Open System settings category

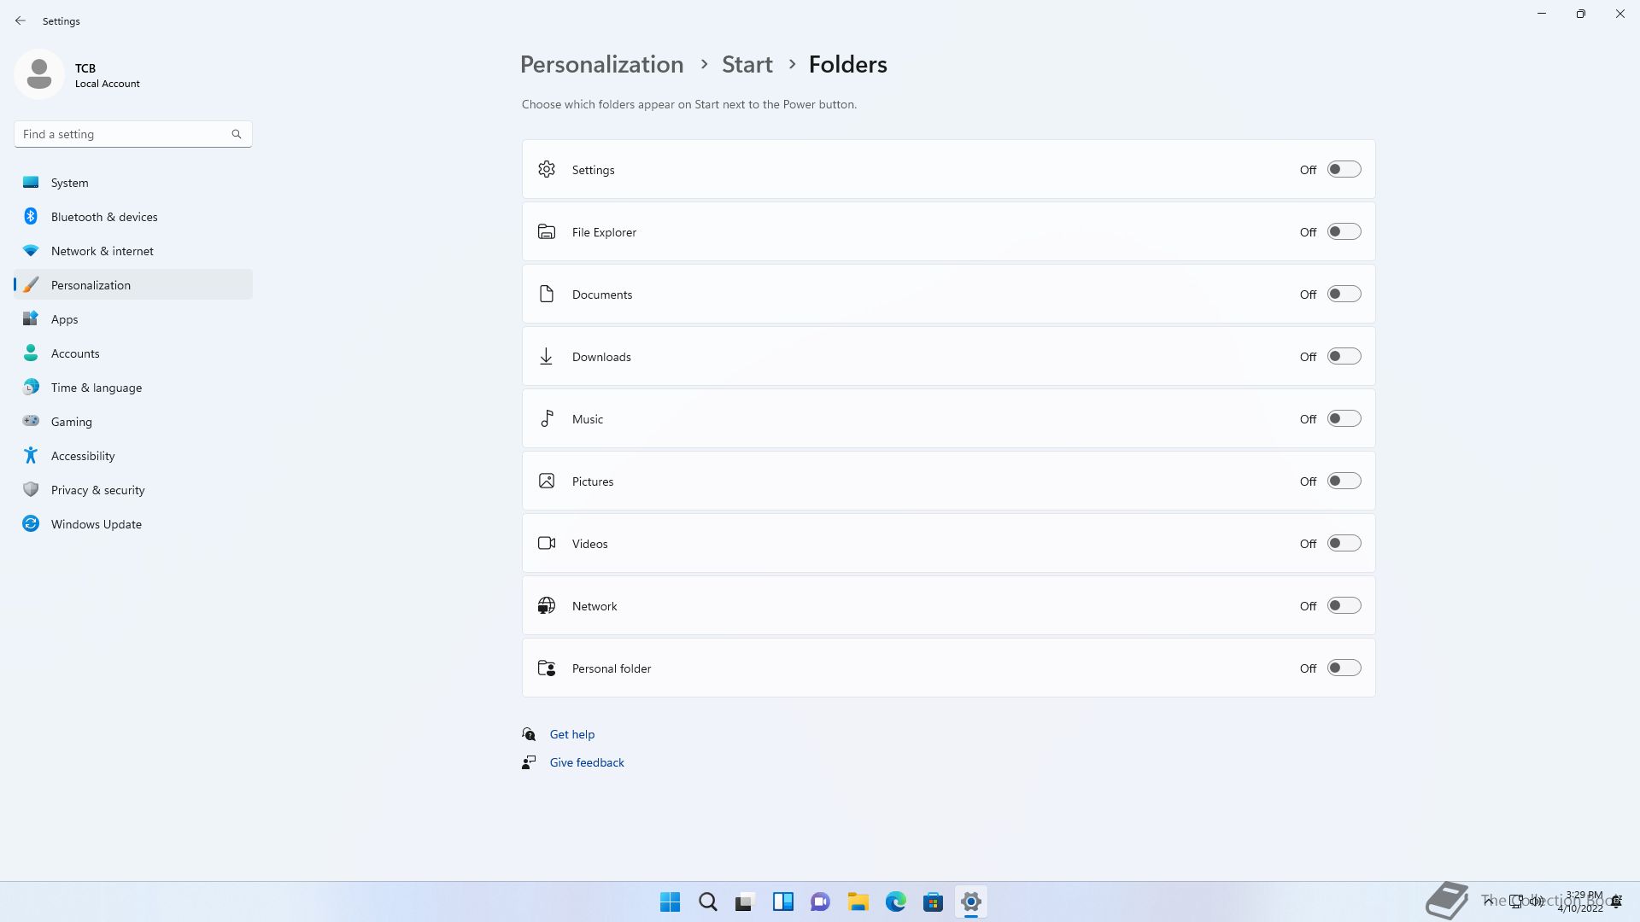[133, 182]
